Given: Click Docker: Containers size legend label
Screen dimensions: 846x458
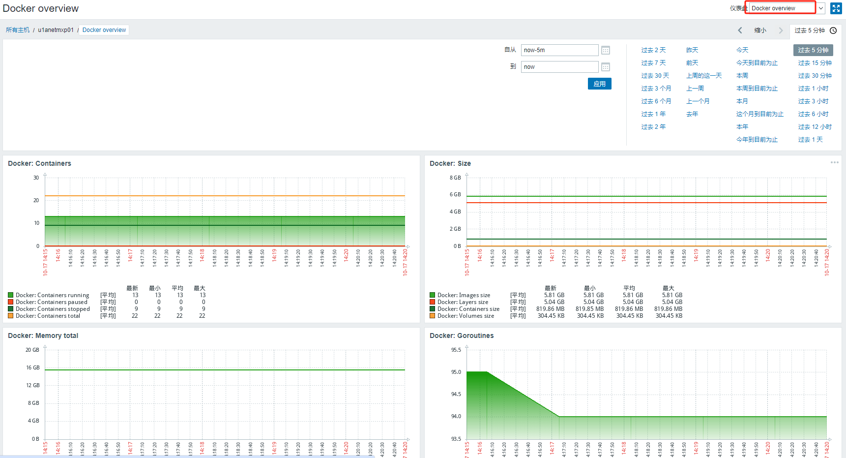Looking at the screenshot, I should tap(468, 309).
